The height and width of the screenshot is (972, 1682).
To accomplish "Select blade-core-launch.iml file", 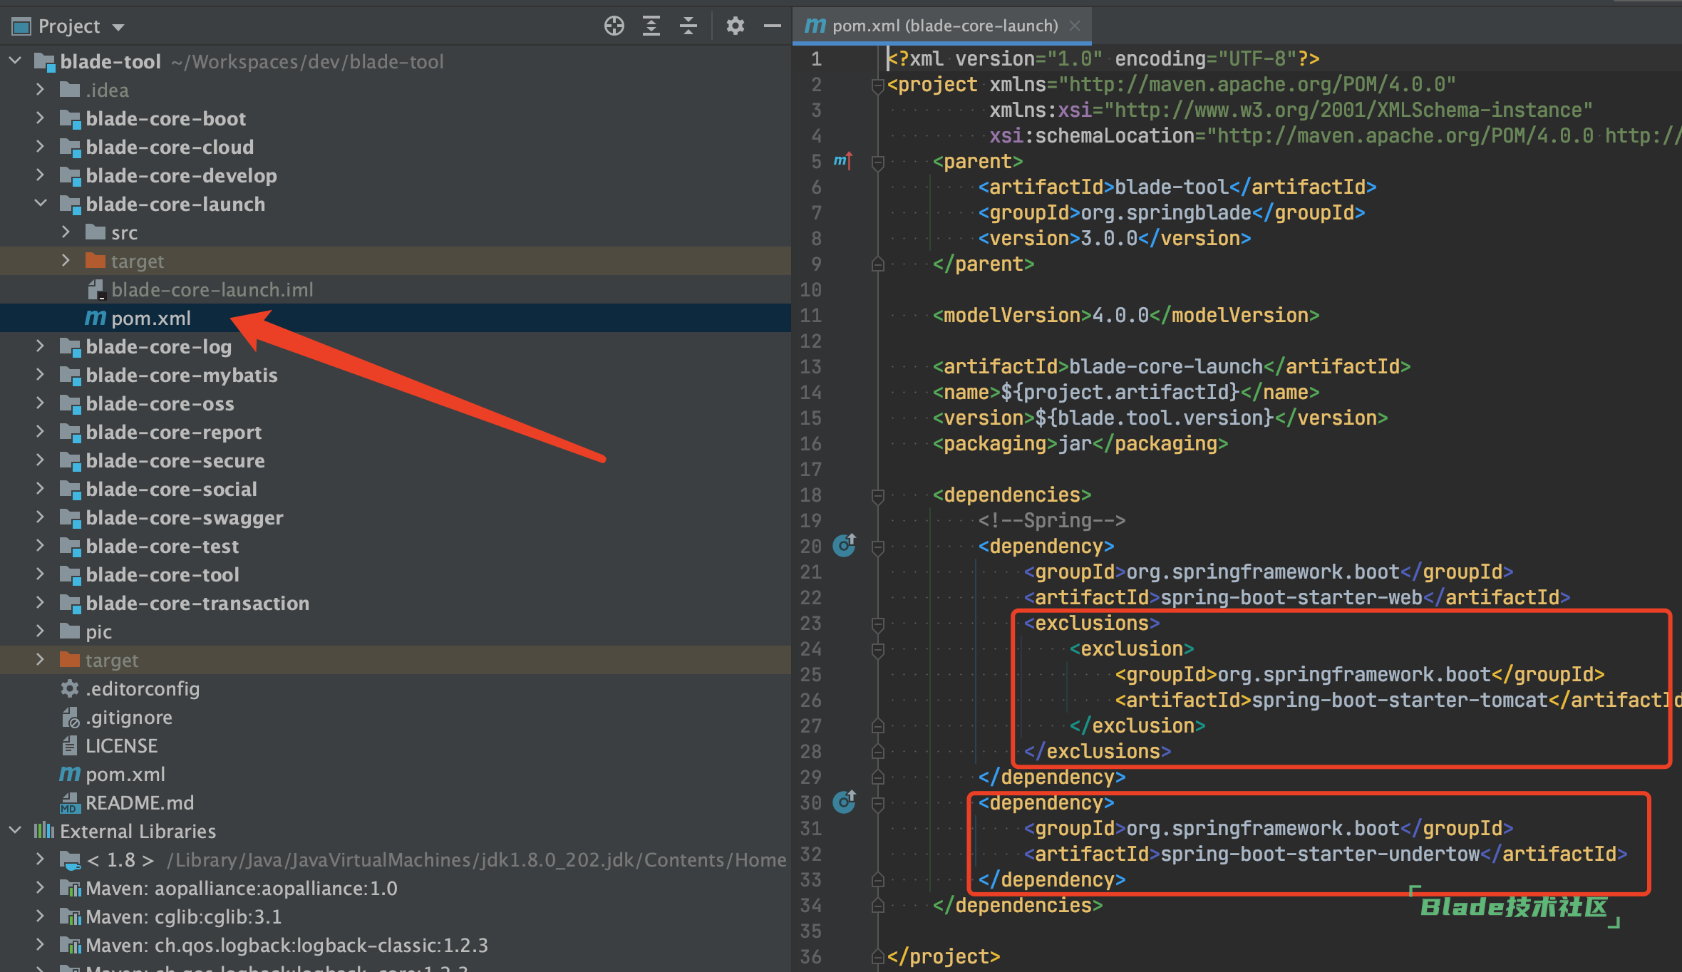I will (x=212, y=290).
